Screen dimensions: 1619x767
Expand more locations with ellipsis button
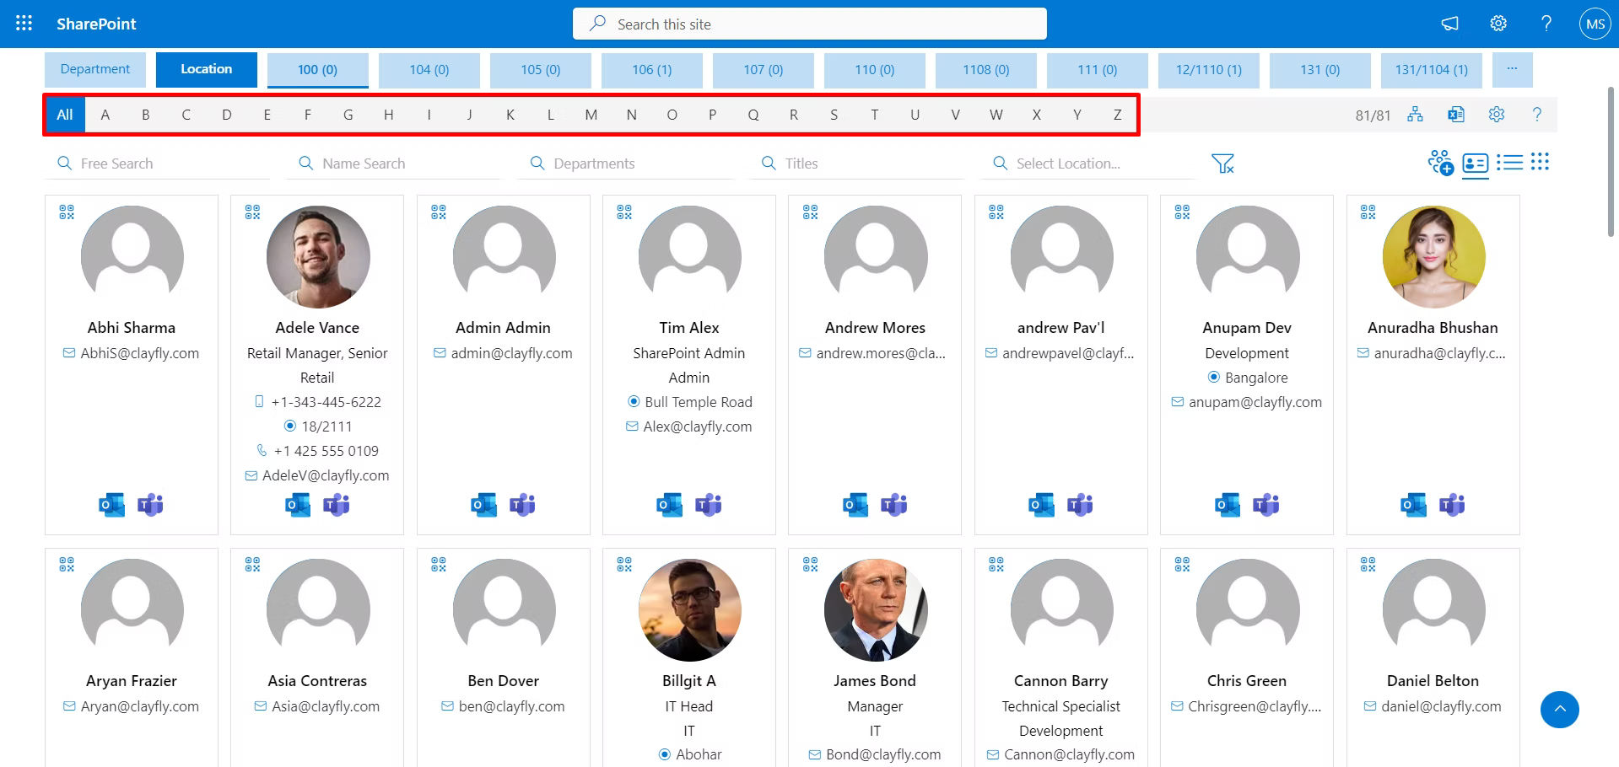[1513, 70]
